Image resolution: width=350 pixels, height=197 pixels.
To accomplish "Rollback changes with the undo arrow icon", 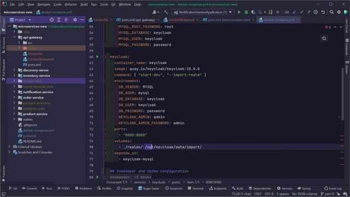I will (323, 12).
